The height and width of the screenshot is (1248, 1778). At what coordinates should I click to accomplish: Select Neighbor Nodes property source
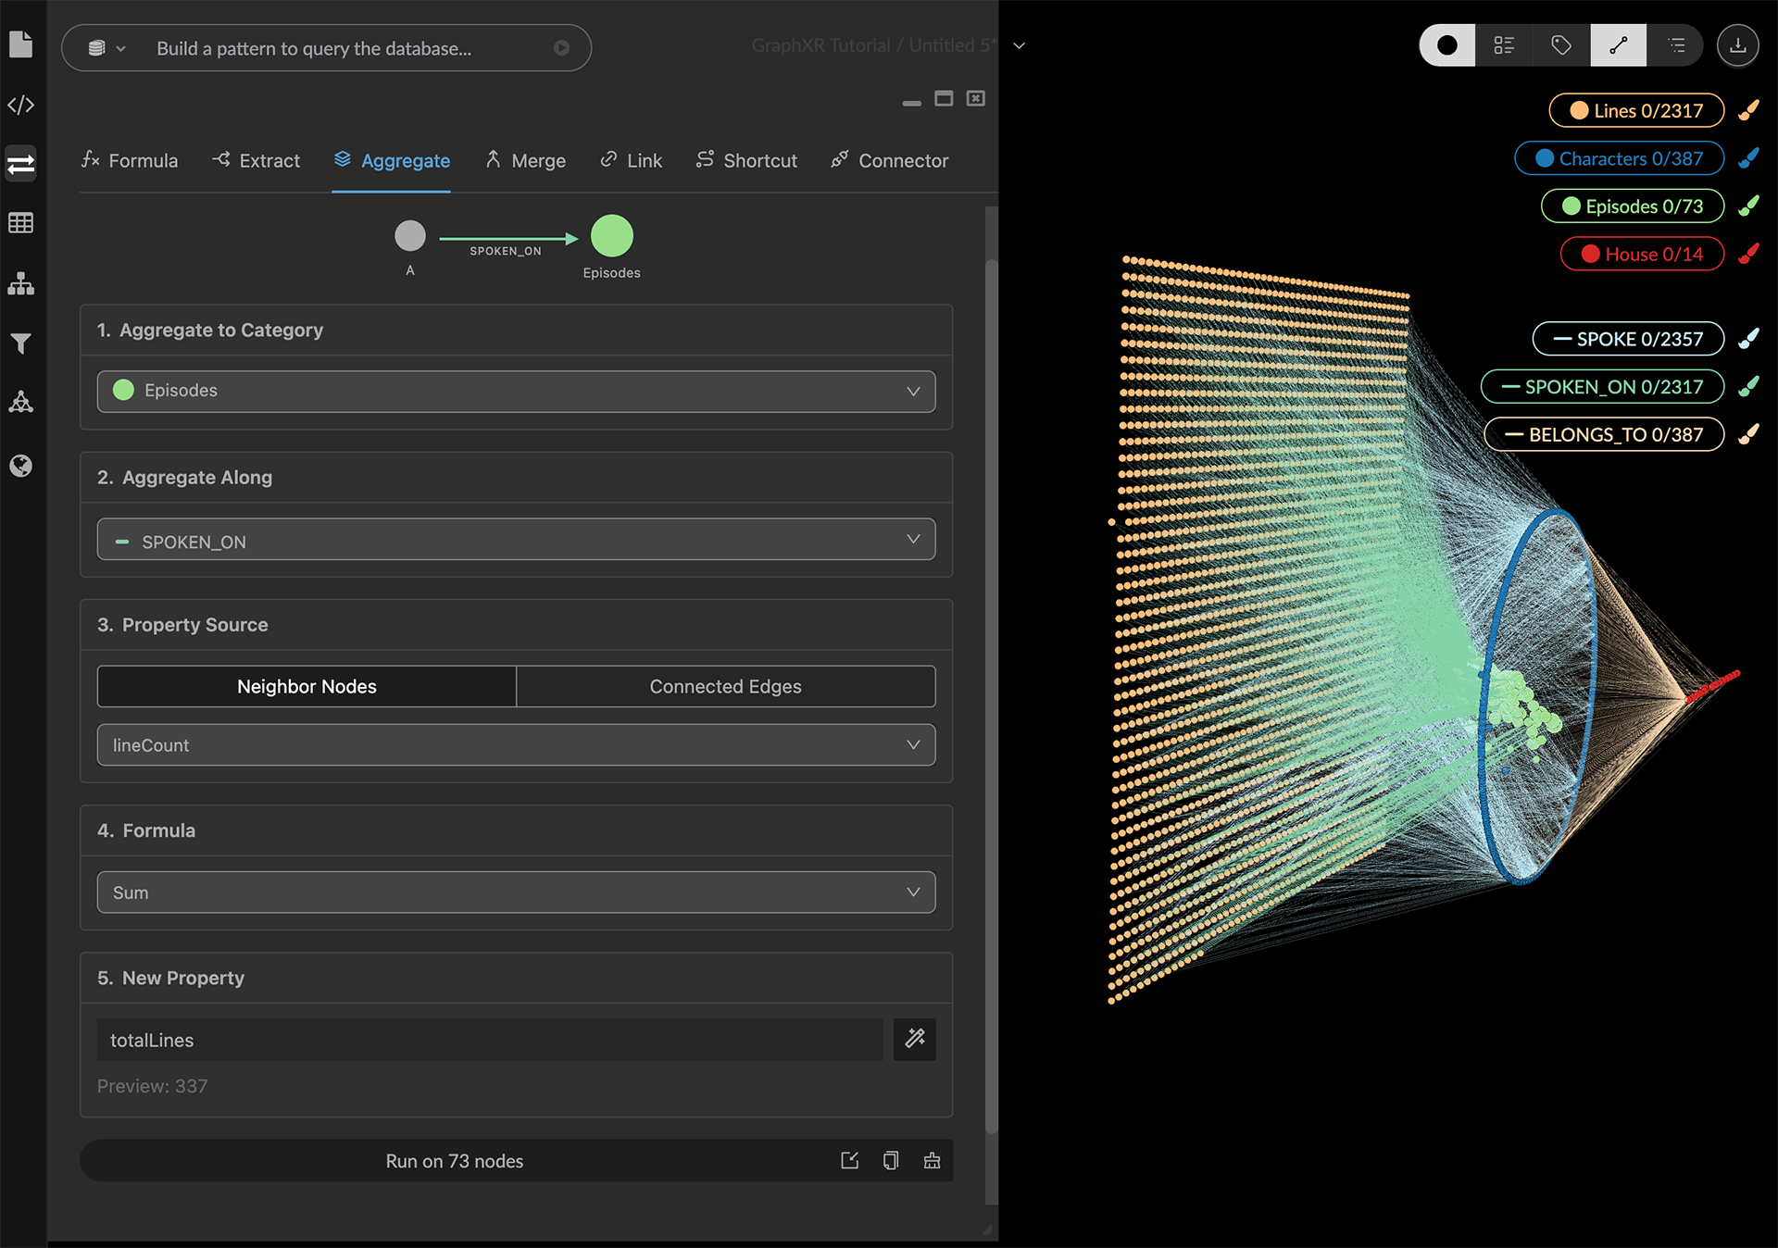click(307, 686)
